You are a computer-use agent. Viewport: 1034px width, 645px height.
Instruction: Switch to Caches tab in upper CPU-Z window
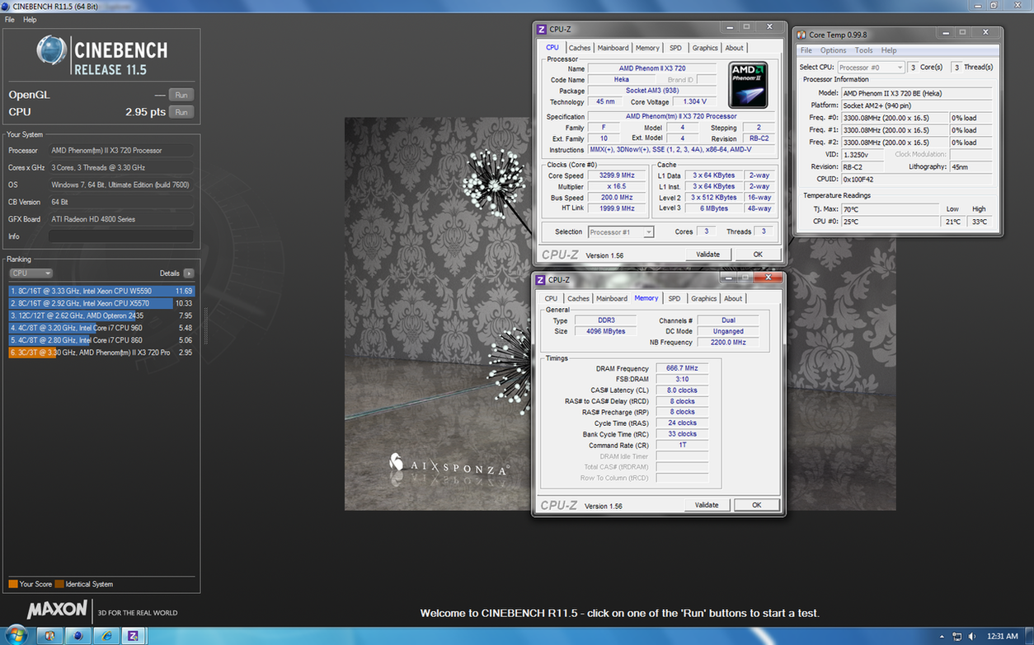click(580, 48)
